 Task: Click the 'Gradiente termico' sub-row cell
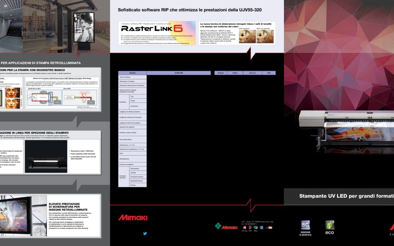tap(138, 181)
